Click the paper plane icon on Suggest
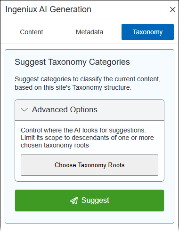Image resolution: width=179 pixels, height=232 pixels. (74, 201)
